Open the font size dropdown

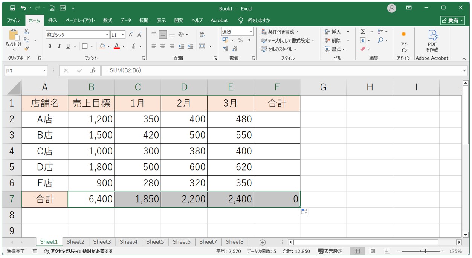coord(123,35)
